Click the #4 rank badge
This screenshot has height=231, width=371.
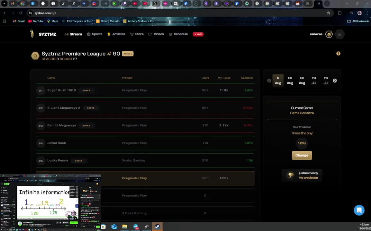41,143
